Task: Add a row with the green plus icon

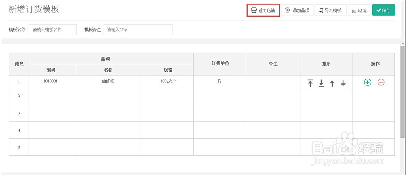Action: [x=367, y=83]
